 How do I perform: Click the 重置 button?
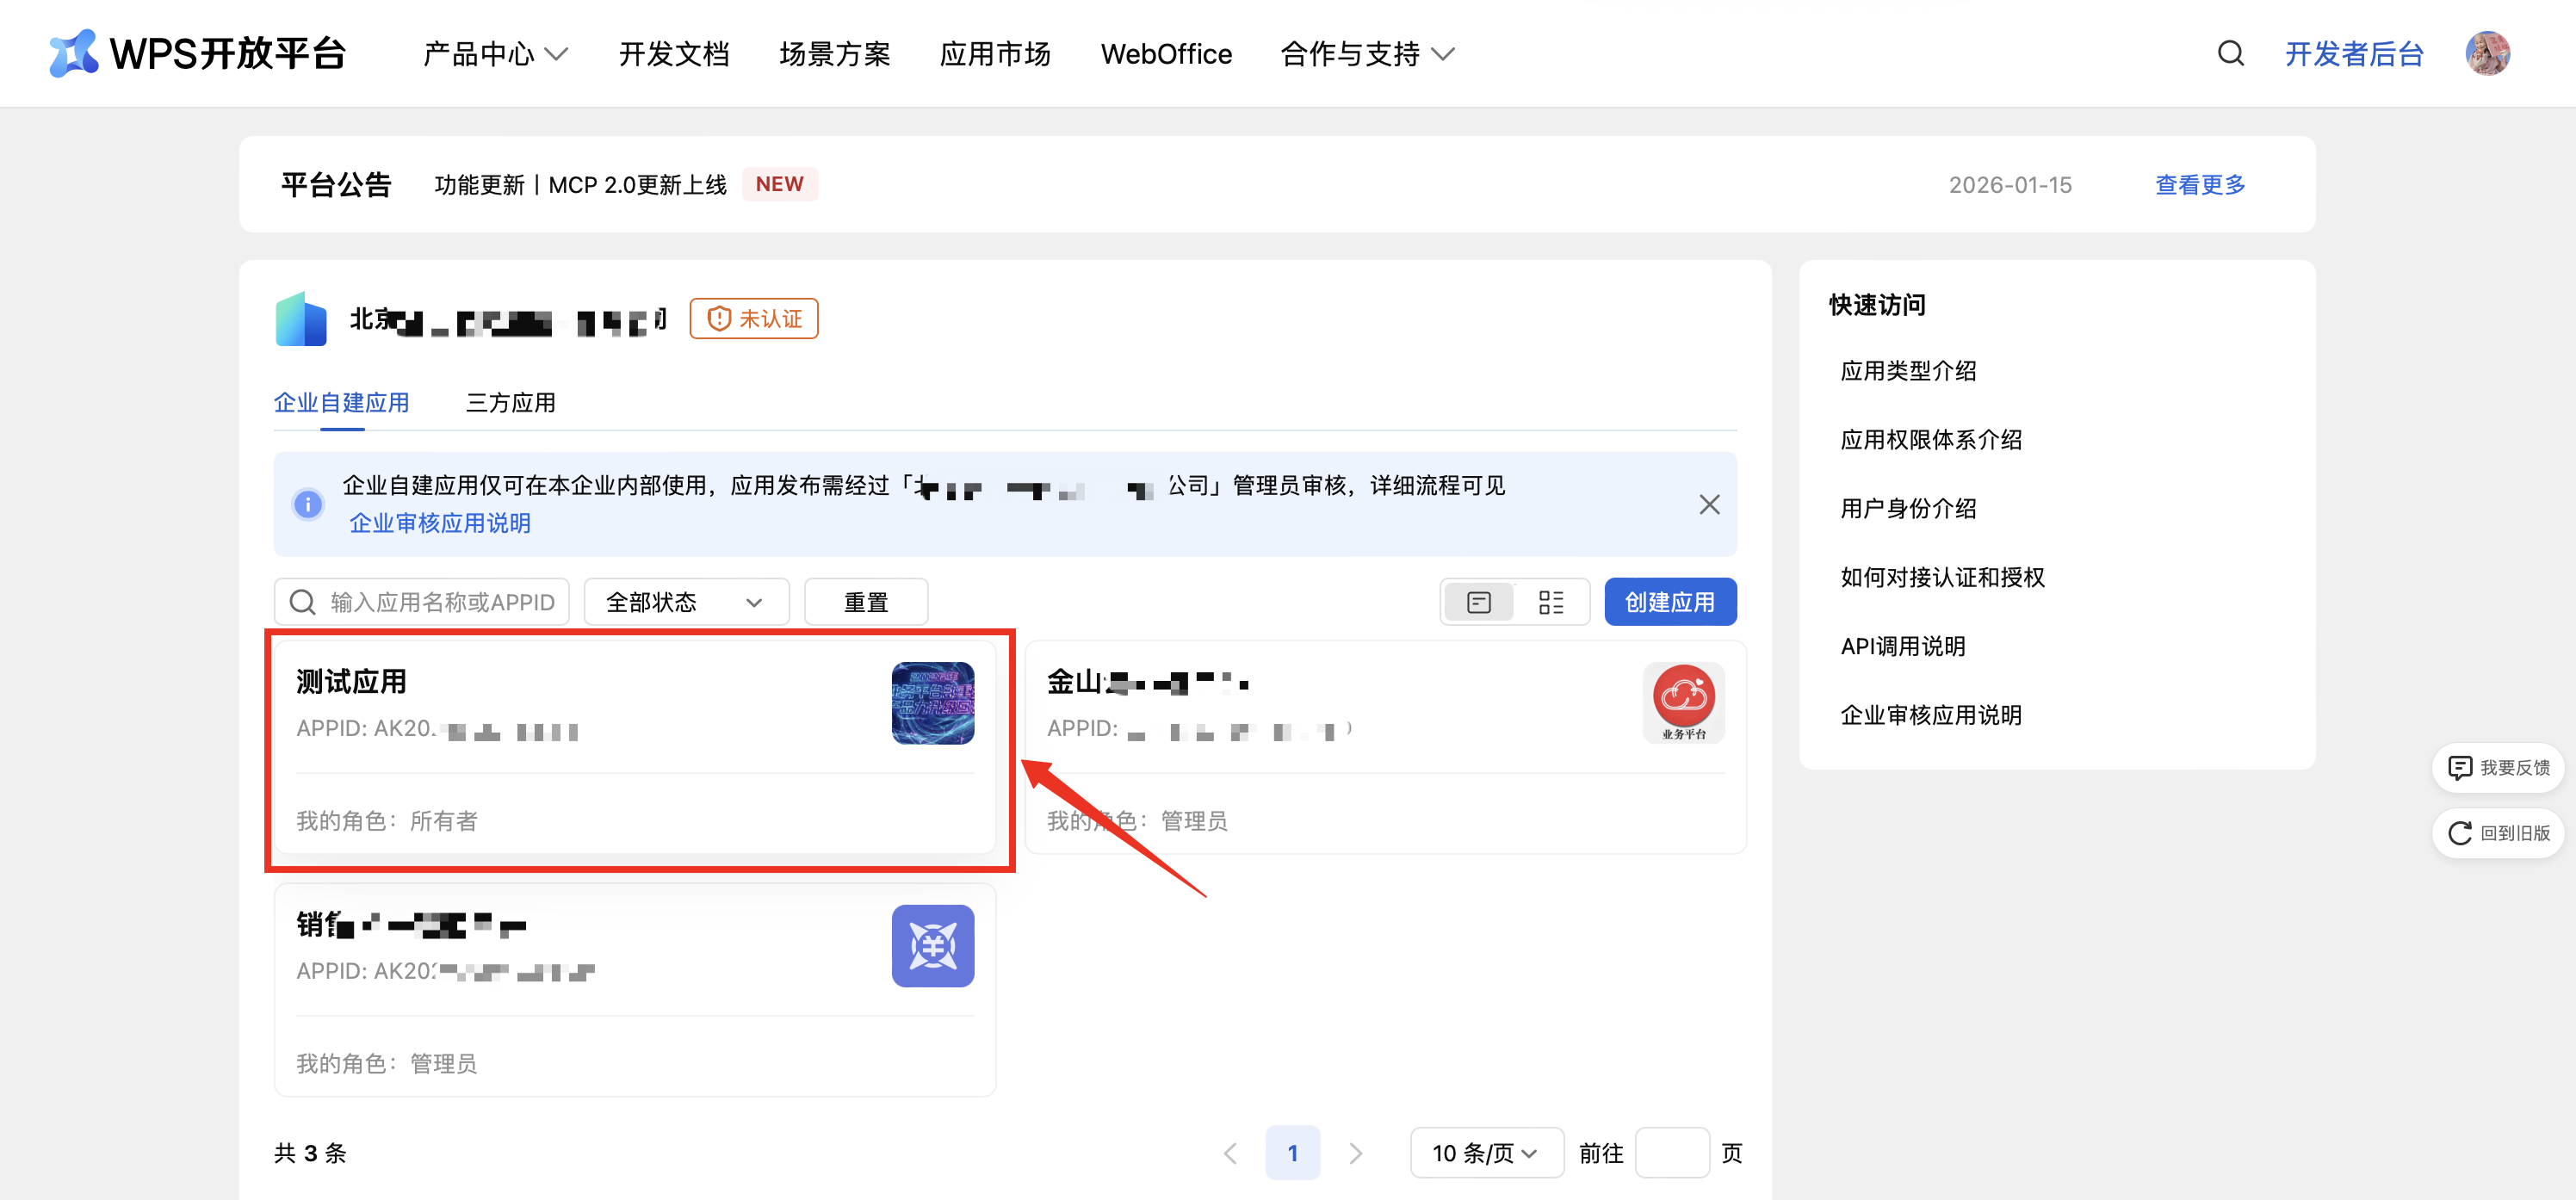coord(866,602)
